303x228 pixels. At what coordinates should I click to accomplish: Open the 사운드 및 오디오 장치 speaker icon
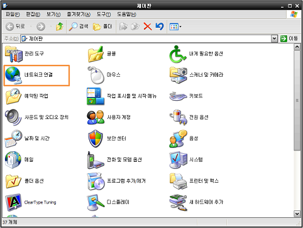[13, 117]
